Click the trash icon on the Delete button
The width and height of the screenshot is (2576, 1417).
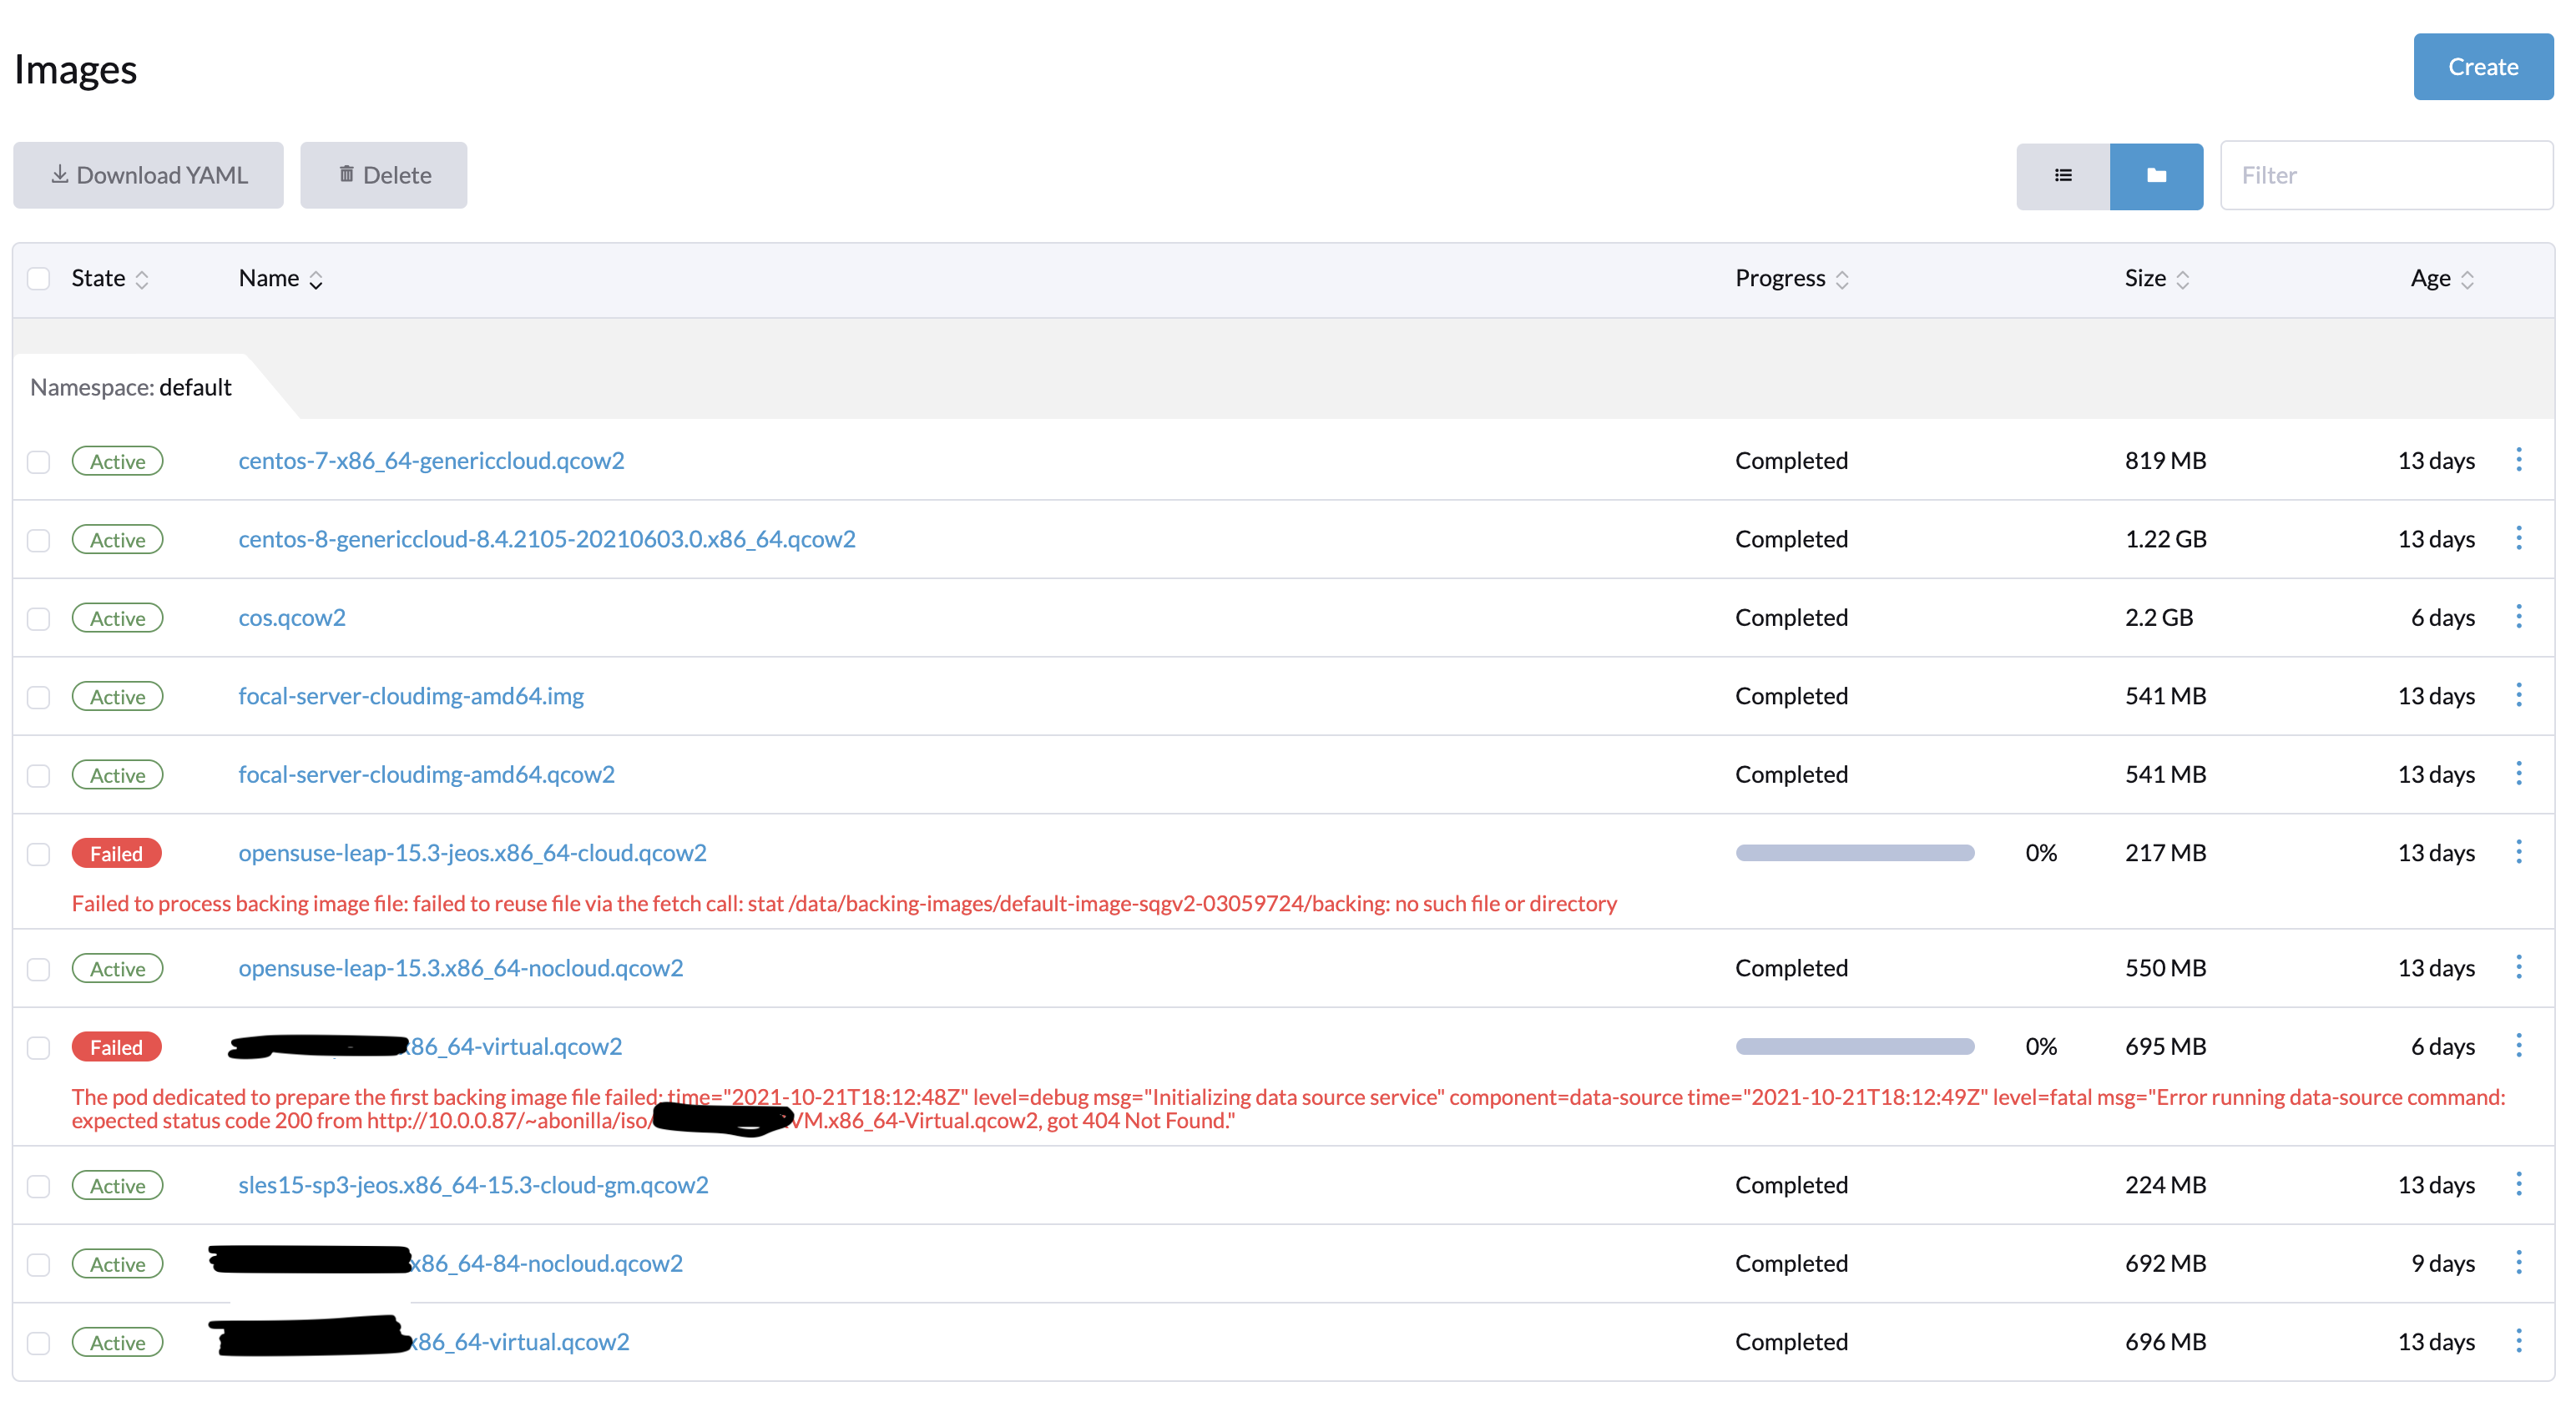click(x=347, y=174)
